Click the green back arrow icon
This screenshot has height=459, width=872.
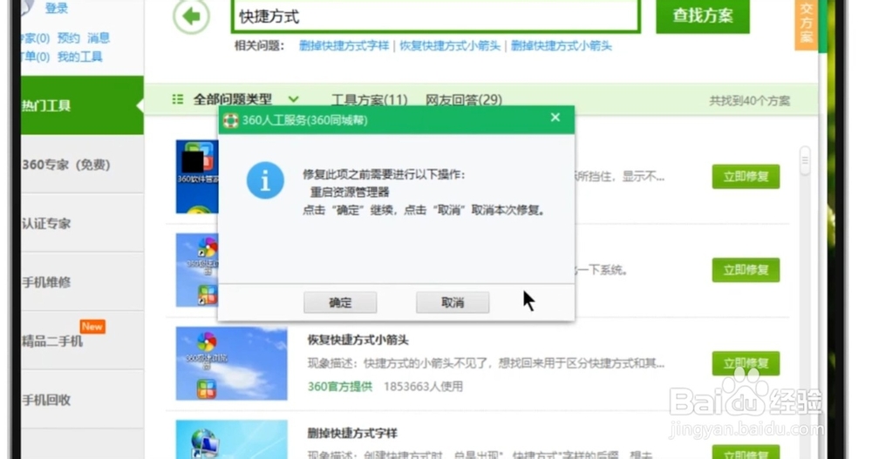click(191, 17)
